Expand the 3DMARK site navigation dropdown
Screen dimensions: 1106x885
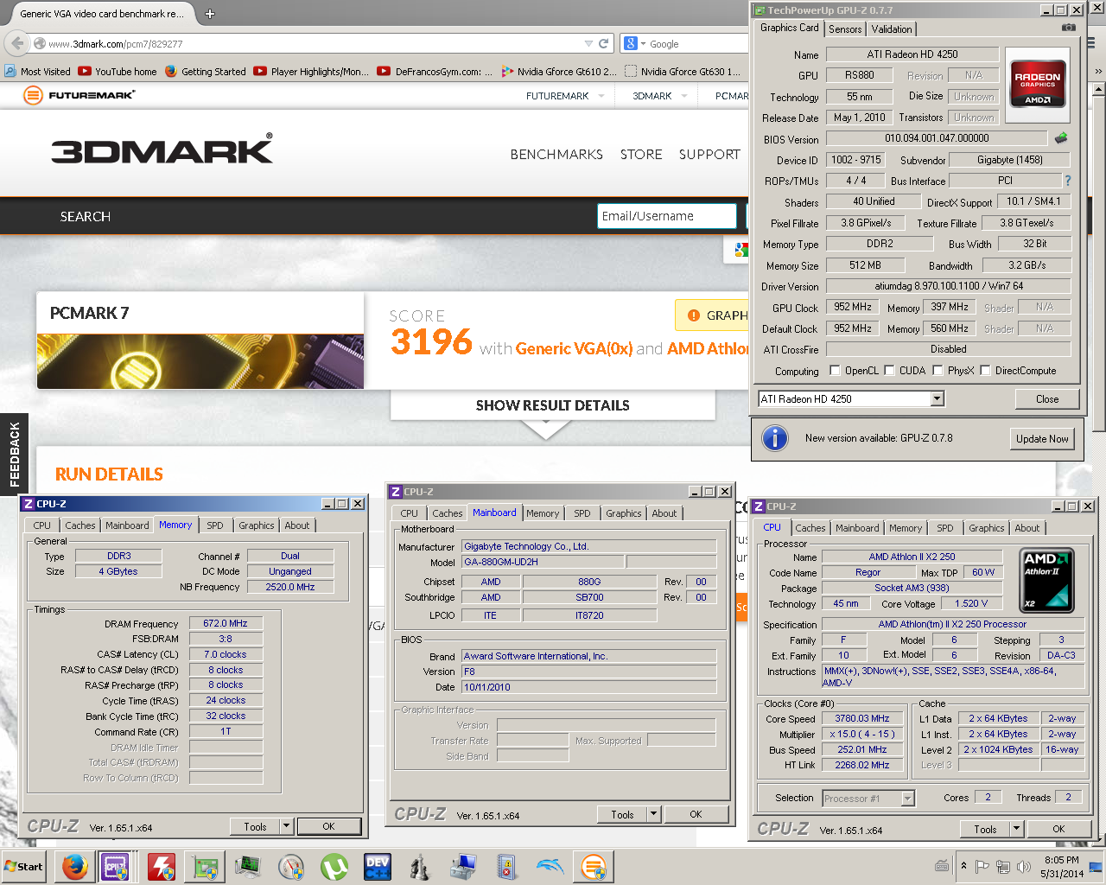coord(684,96)
